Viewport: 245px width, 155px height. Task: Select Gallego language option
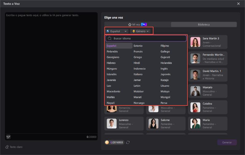click(165, 51)
